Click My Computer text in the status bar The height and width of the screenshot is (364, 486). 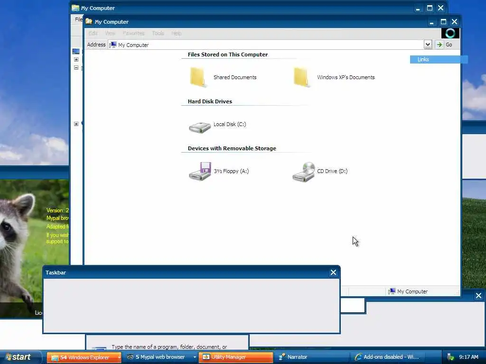click(x=412, y=291)
